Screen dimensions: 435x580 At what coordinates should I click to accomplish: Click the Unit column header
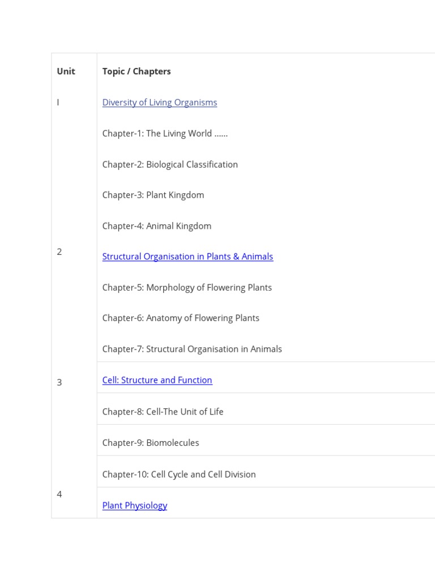click(66, 71)
